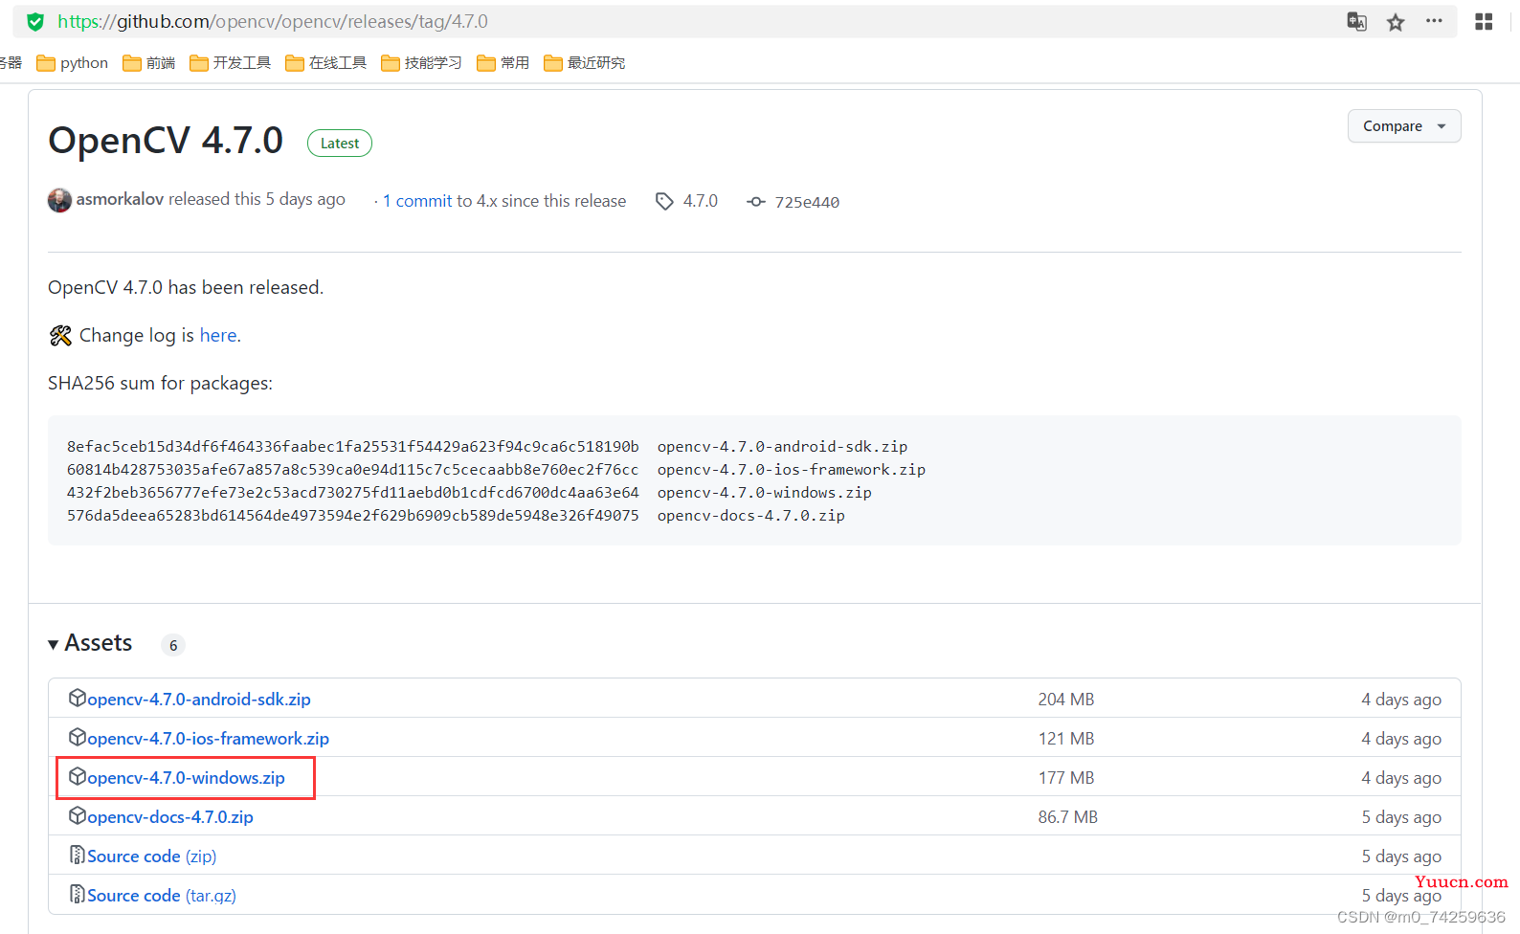
Task: Click package icon for opencv-docs zip
Action: point(78,815)
